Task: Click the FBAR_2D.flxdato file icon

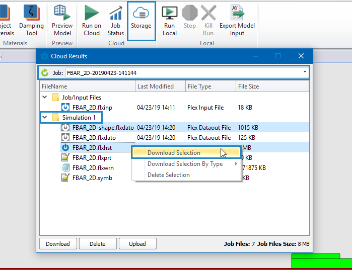Action: pos(65,138)
